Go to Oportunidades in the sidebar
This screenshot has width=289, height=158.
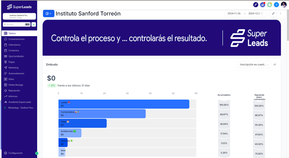(16, 56)
